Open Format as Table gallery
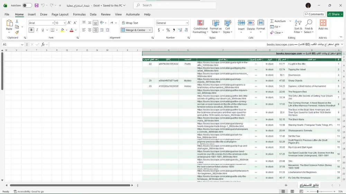 point(216,27)
